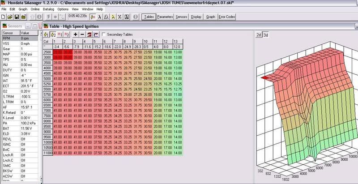
Task: Enable the Secondary Tables checkbox
Action: (x=105, y=34)
